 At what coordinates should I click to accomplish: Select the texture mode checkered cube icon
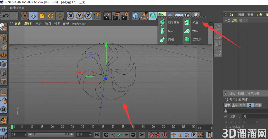pyautogui.click(x=4, y=47)
